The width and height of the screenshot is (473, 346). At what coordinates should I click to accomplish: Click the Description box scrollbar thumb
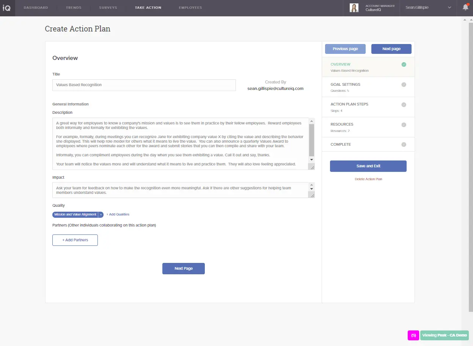click(x=312, y=140)
